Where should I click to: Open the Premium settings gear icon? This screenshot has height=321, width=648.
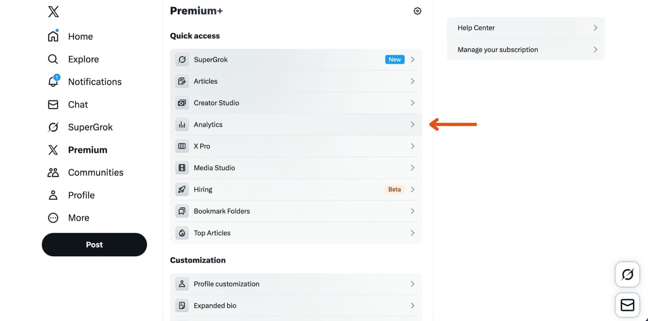click(417, 11)
